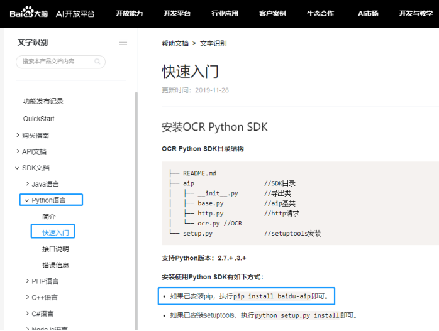Screen dimensions: 439x331
Task: Collapse the SDK文档 tree section
Action: (x=18, y=168)
